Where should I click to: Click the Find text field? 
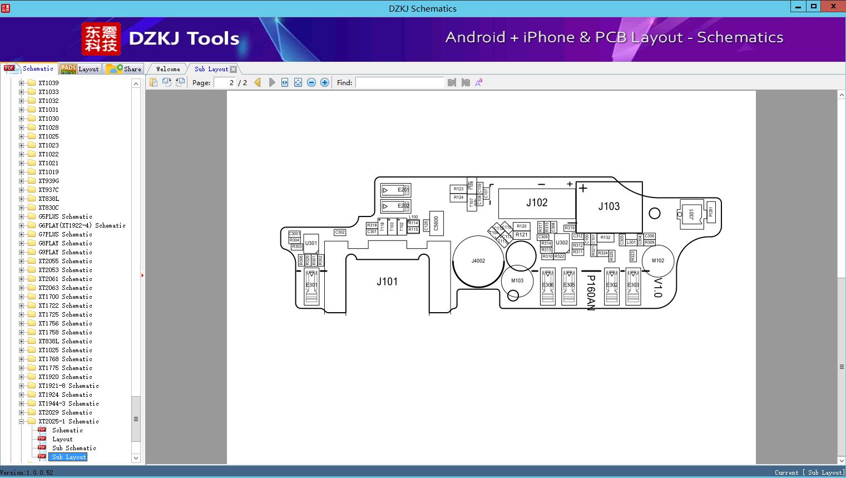pos(399,82)
